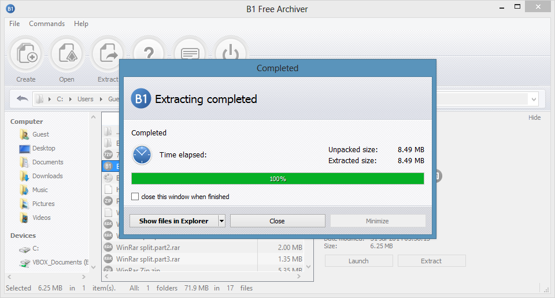
Task: Click the Documents folder icon in sidebar
Action: point(24,162)
